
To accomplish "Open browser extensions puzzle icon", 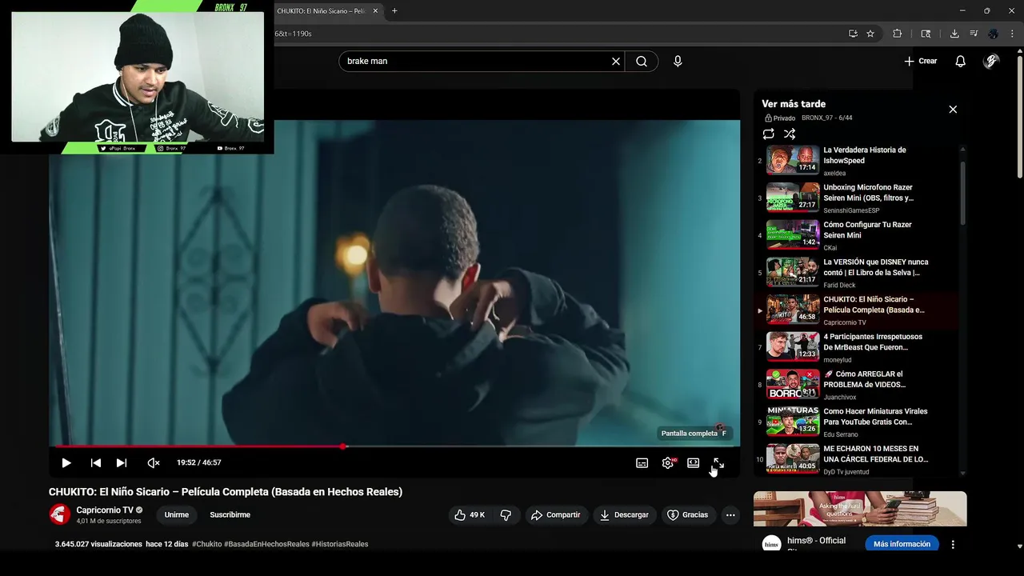I will (x=897, y=34).
